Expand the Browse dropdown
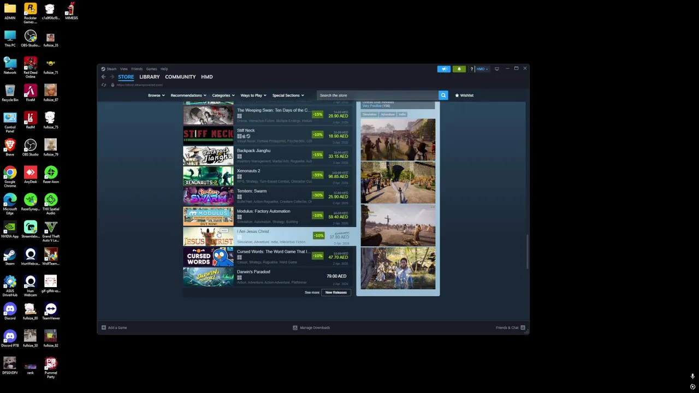 (156, 96)
